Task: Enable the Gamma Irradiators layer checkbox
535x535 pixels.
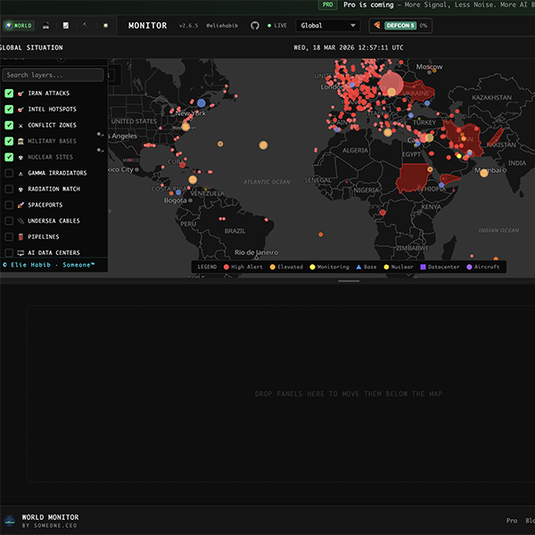Action: 9,173
